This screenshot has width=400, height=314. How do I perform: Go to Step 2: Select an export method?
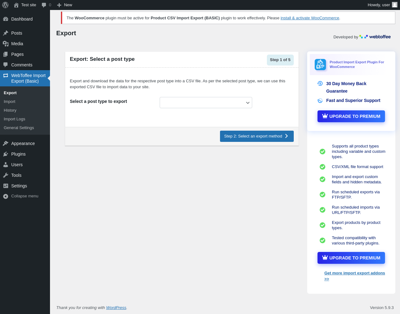tap(257, 136)
